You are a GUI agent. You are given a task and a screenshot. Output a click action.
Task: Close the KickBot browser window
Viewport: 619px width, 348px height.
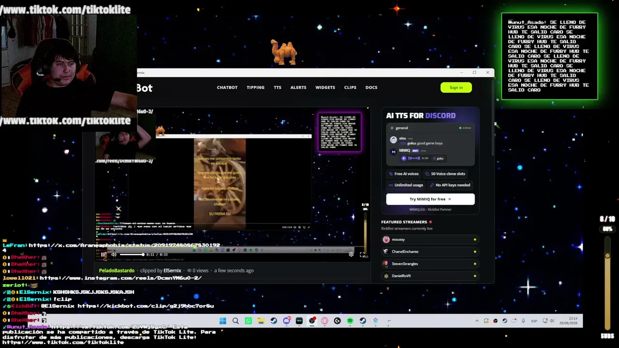(x=487, y=72)
